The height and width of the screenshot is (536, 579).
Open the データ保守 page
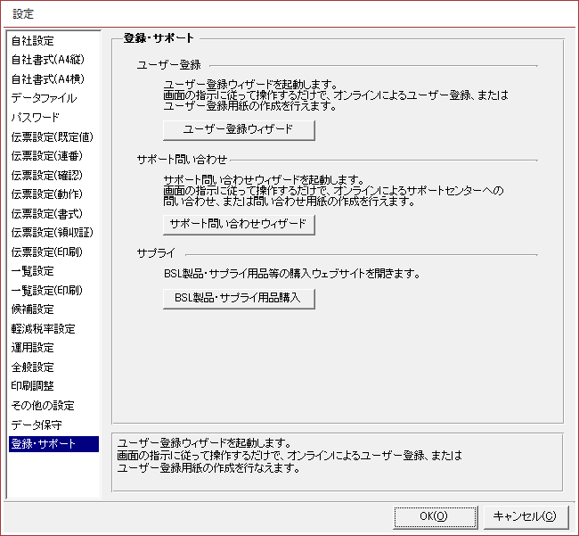coord(36,425)
